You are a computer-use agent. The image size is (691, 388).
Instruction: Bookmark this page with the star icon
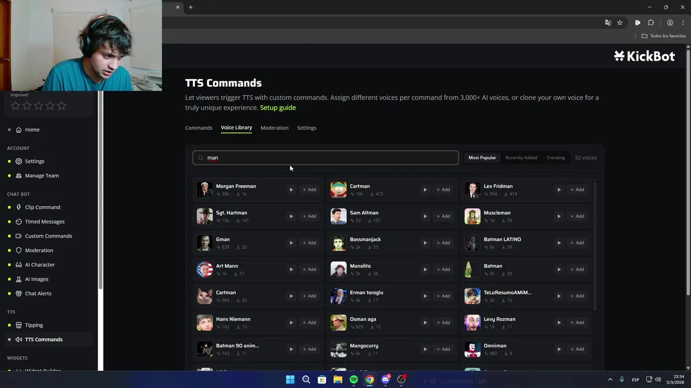[x=620, y=23]
